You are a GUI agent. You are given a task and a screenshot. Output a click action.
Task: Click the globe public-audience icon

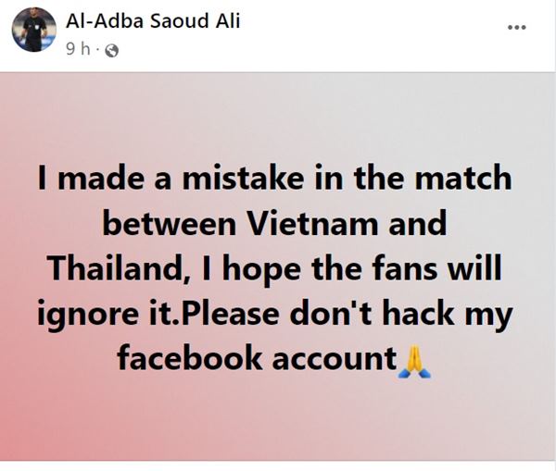click(x=112, y=51)
